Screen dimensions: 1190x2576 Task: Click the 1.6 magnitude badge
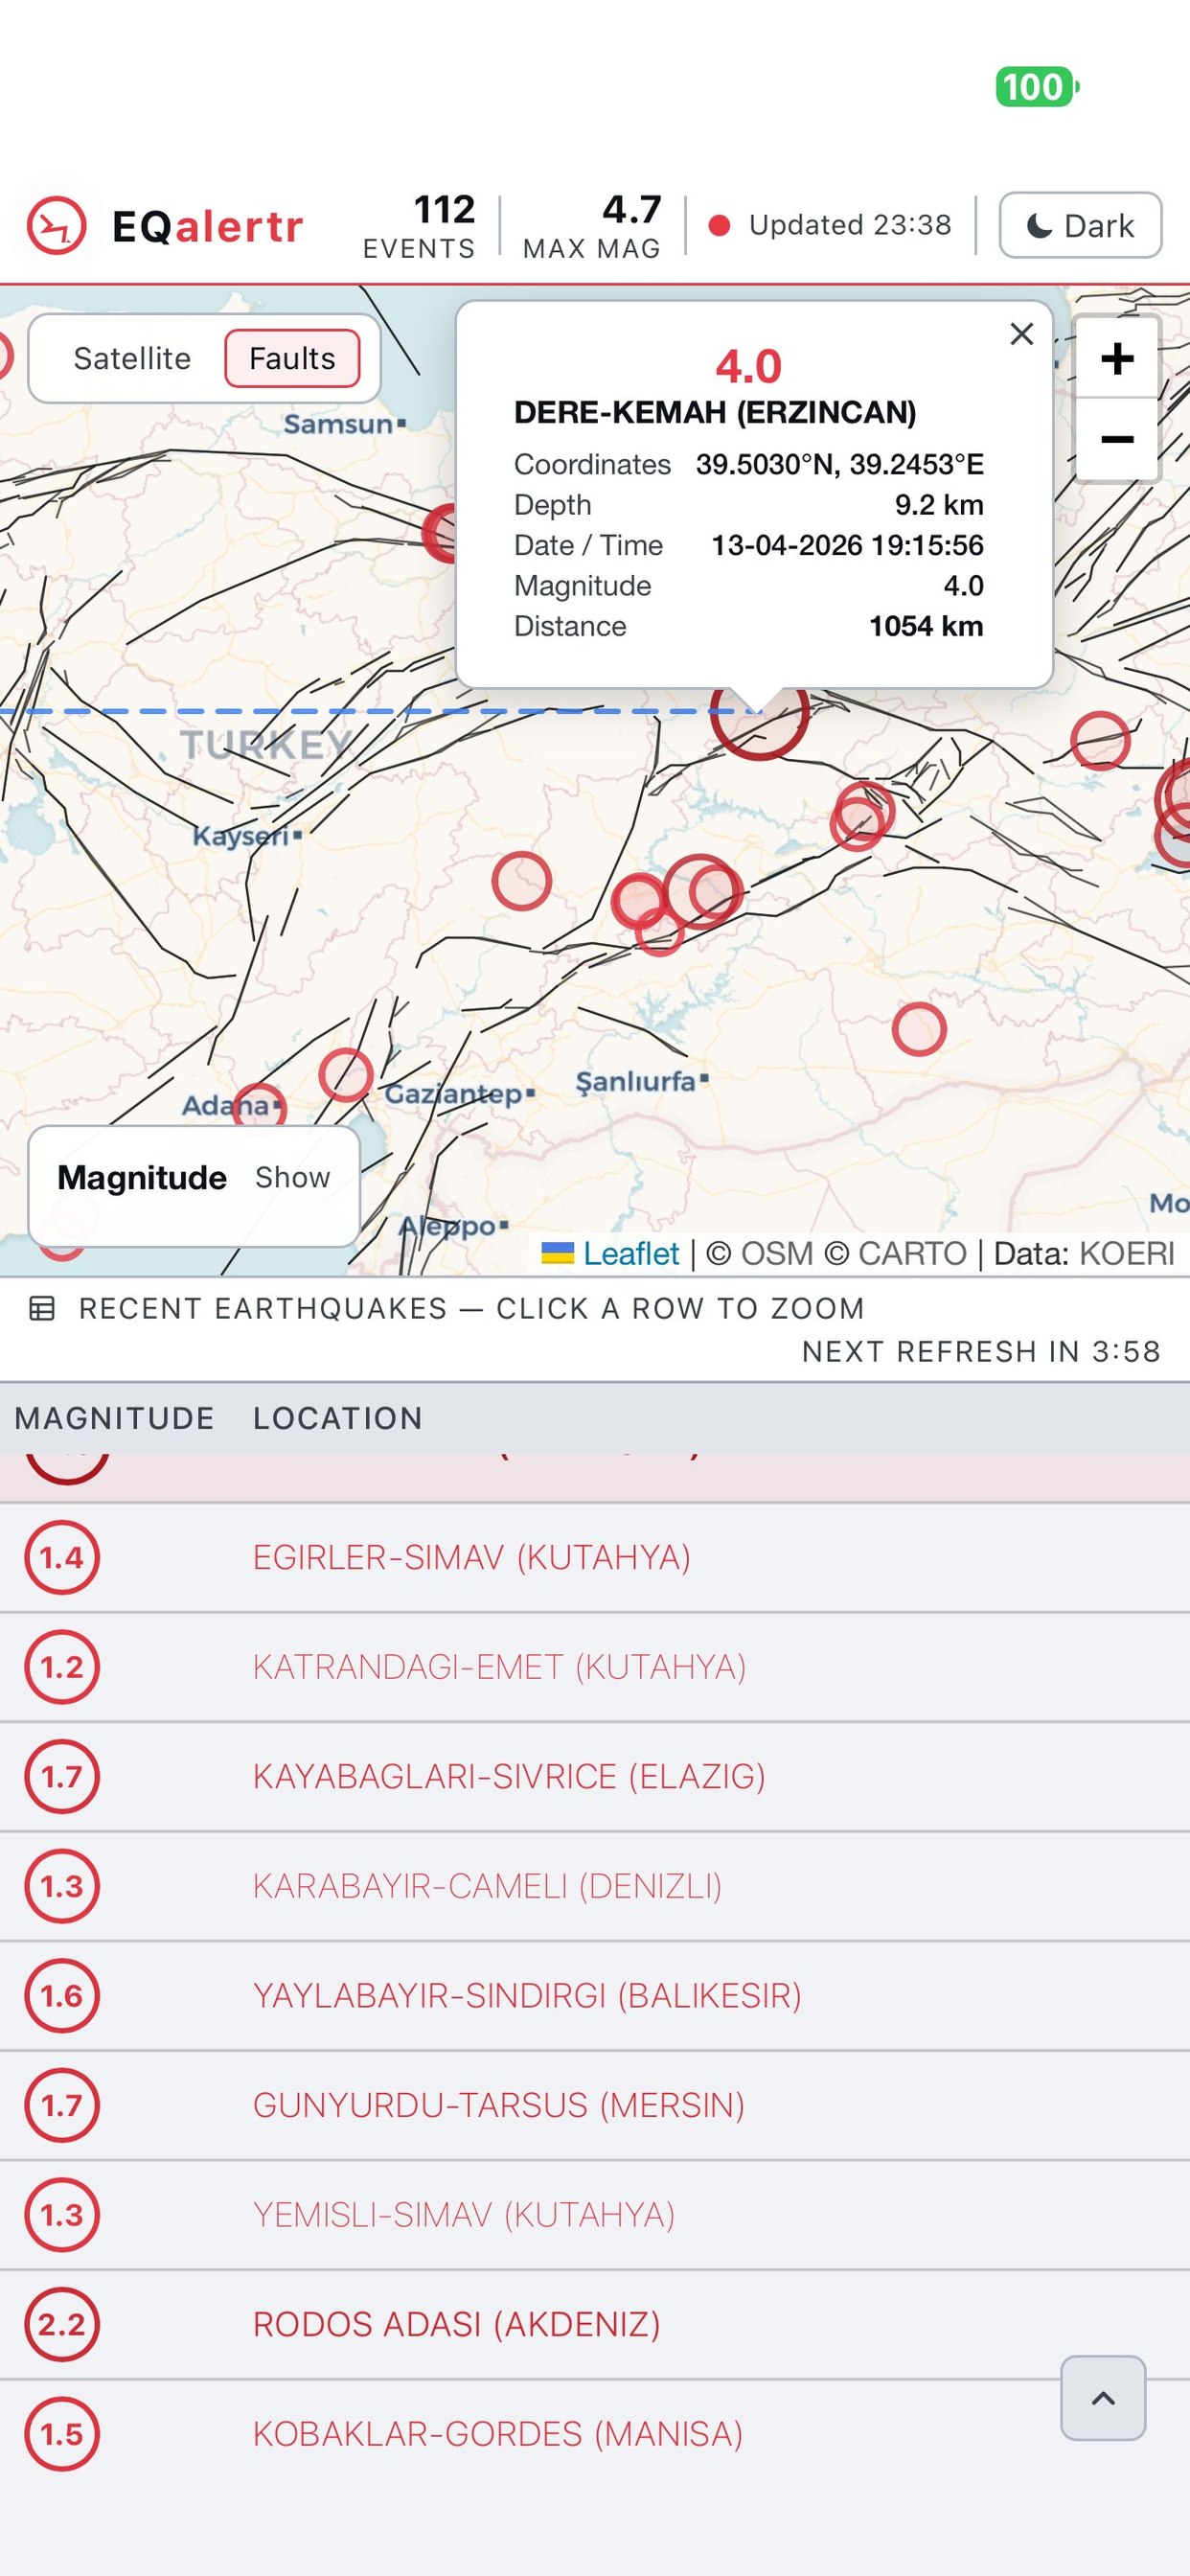(x=62, y=1995)
